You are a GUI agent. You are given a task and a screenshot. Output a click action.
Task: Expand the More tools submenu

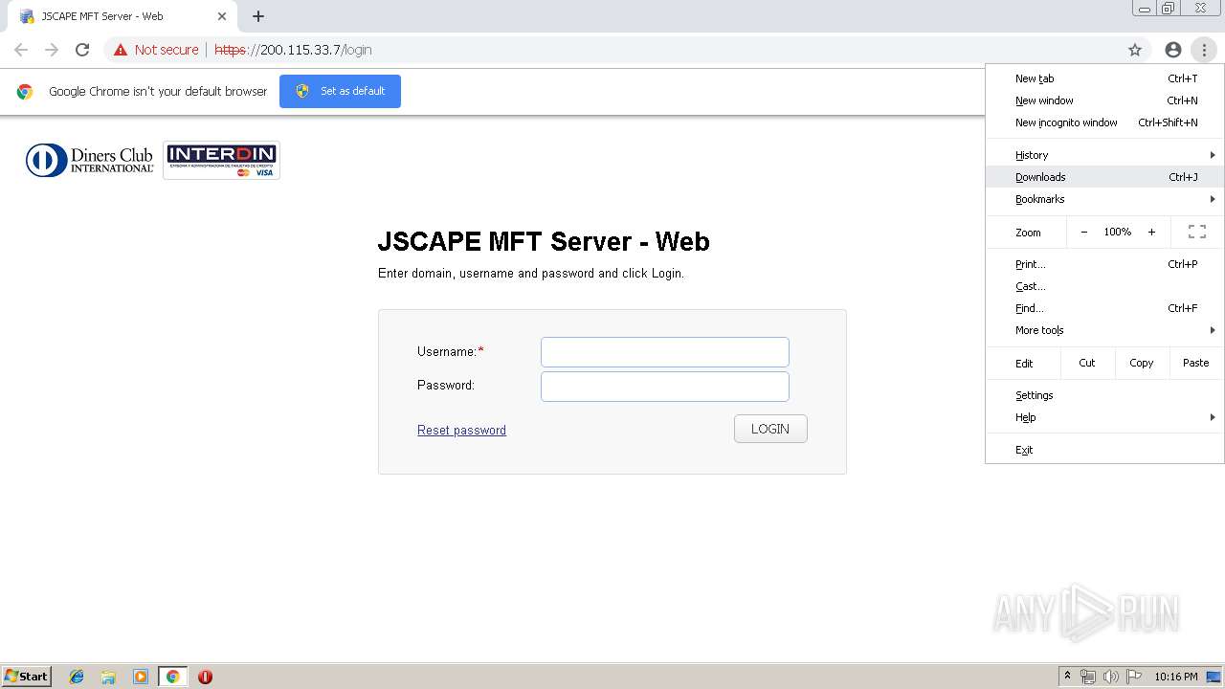pyautogui.click(x=1105, y=330)
